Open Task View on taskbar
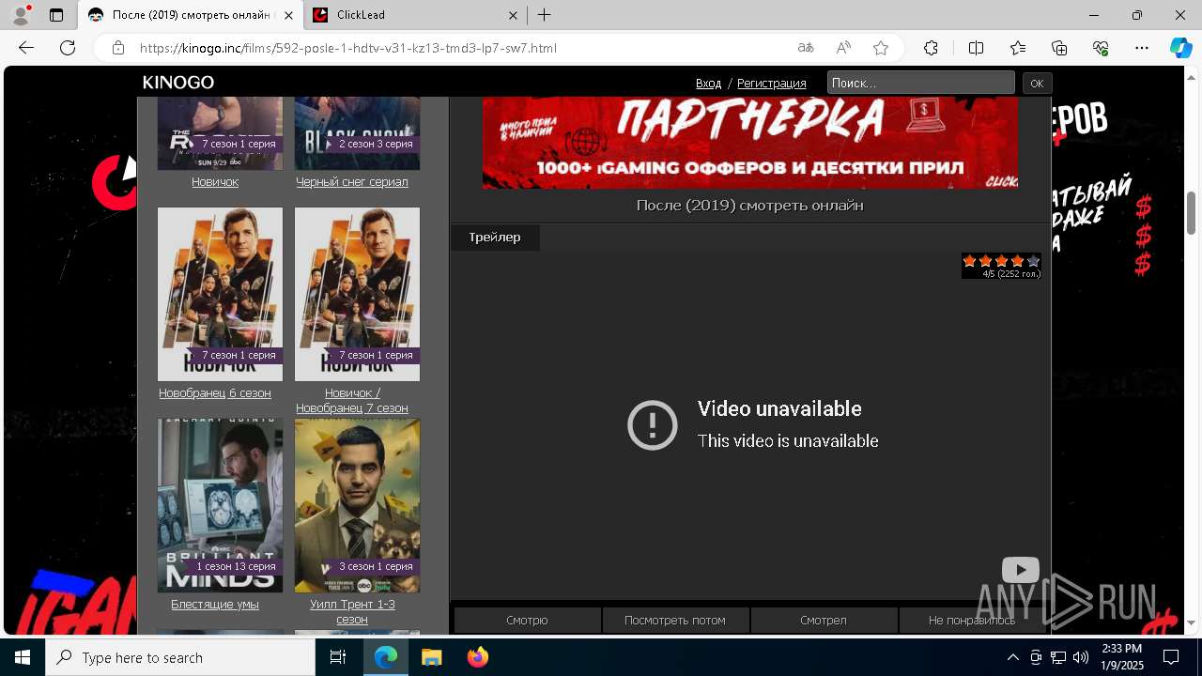The height and width of the screenshot is (676, 1202). point(338,657)
